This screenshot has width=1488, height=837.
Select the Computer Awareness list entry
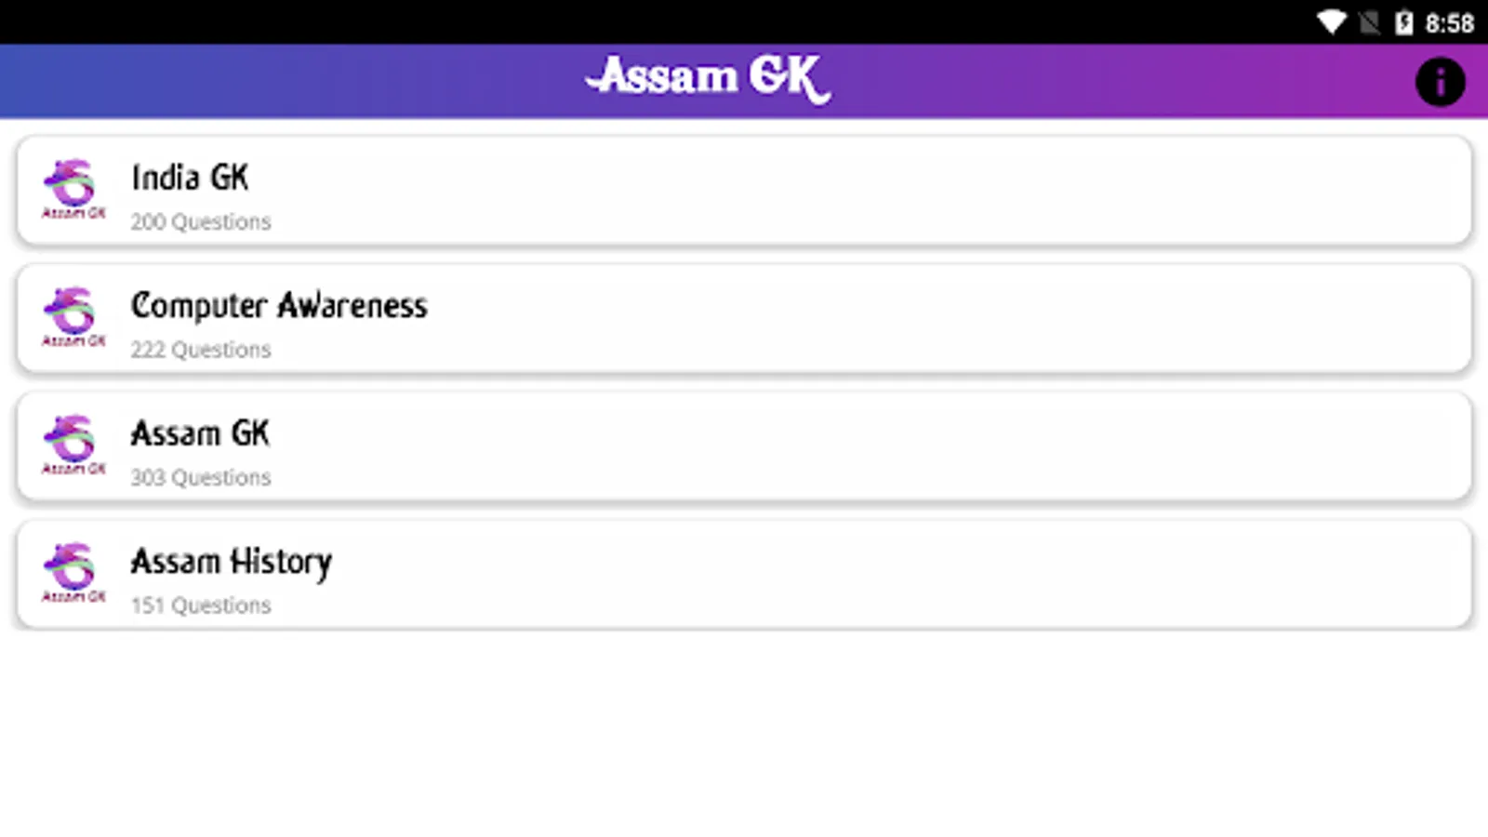(x=279, y=305)
